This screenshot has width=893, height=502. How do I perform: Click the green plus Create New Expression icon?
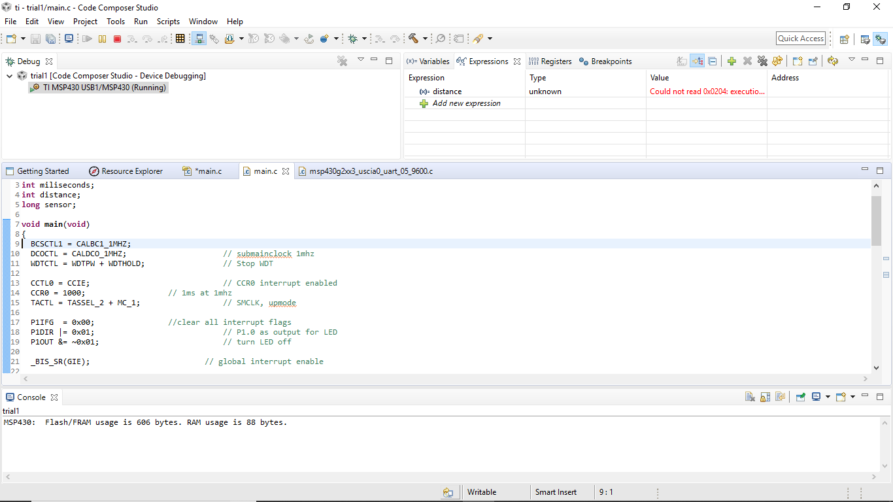(x=732, y=61)
